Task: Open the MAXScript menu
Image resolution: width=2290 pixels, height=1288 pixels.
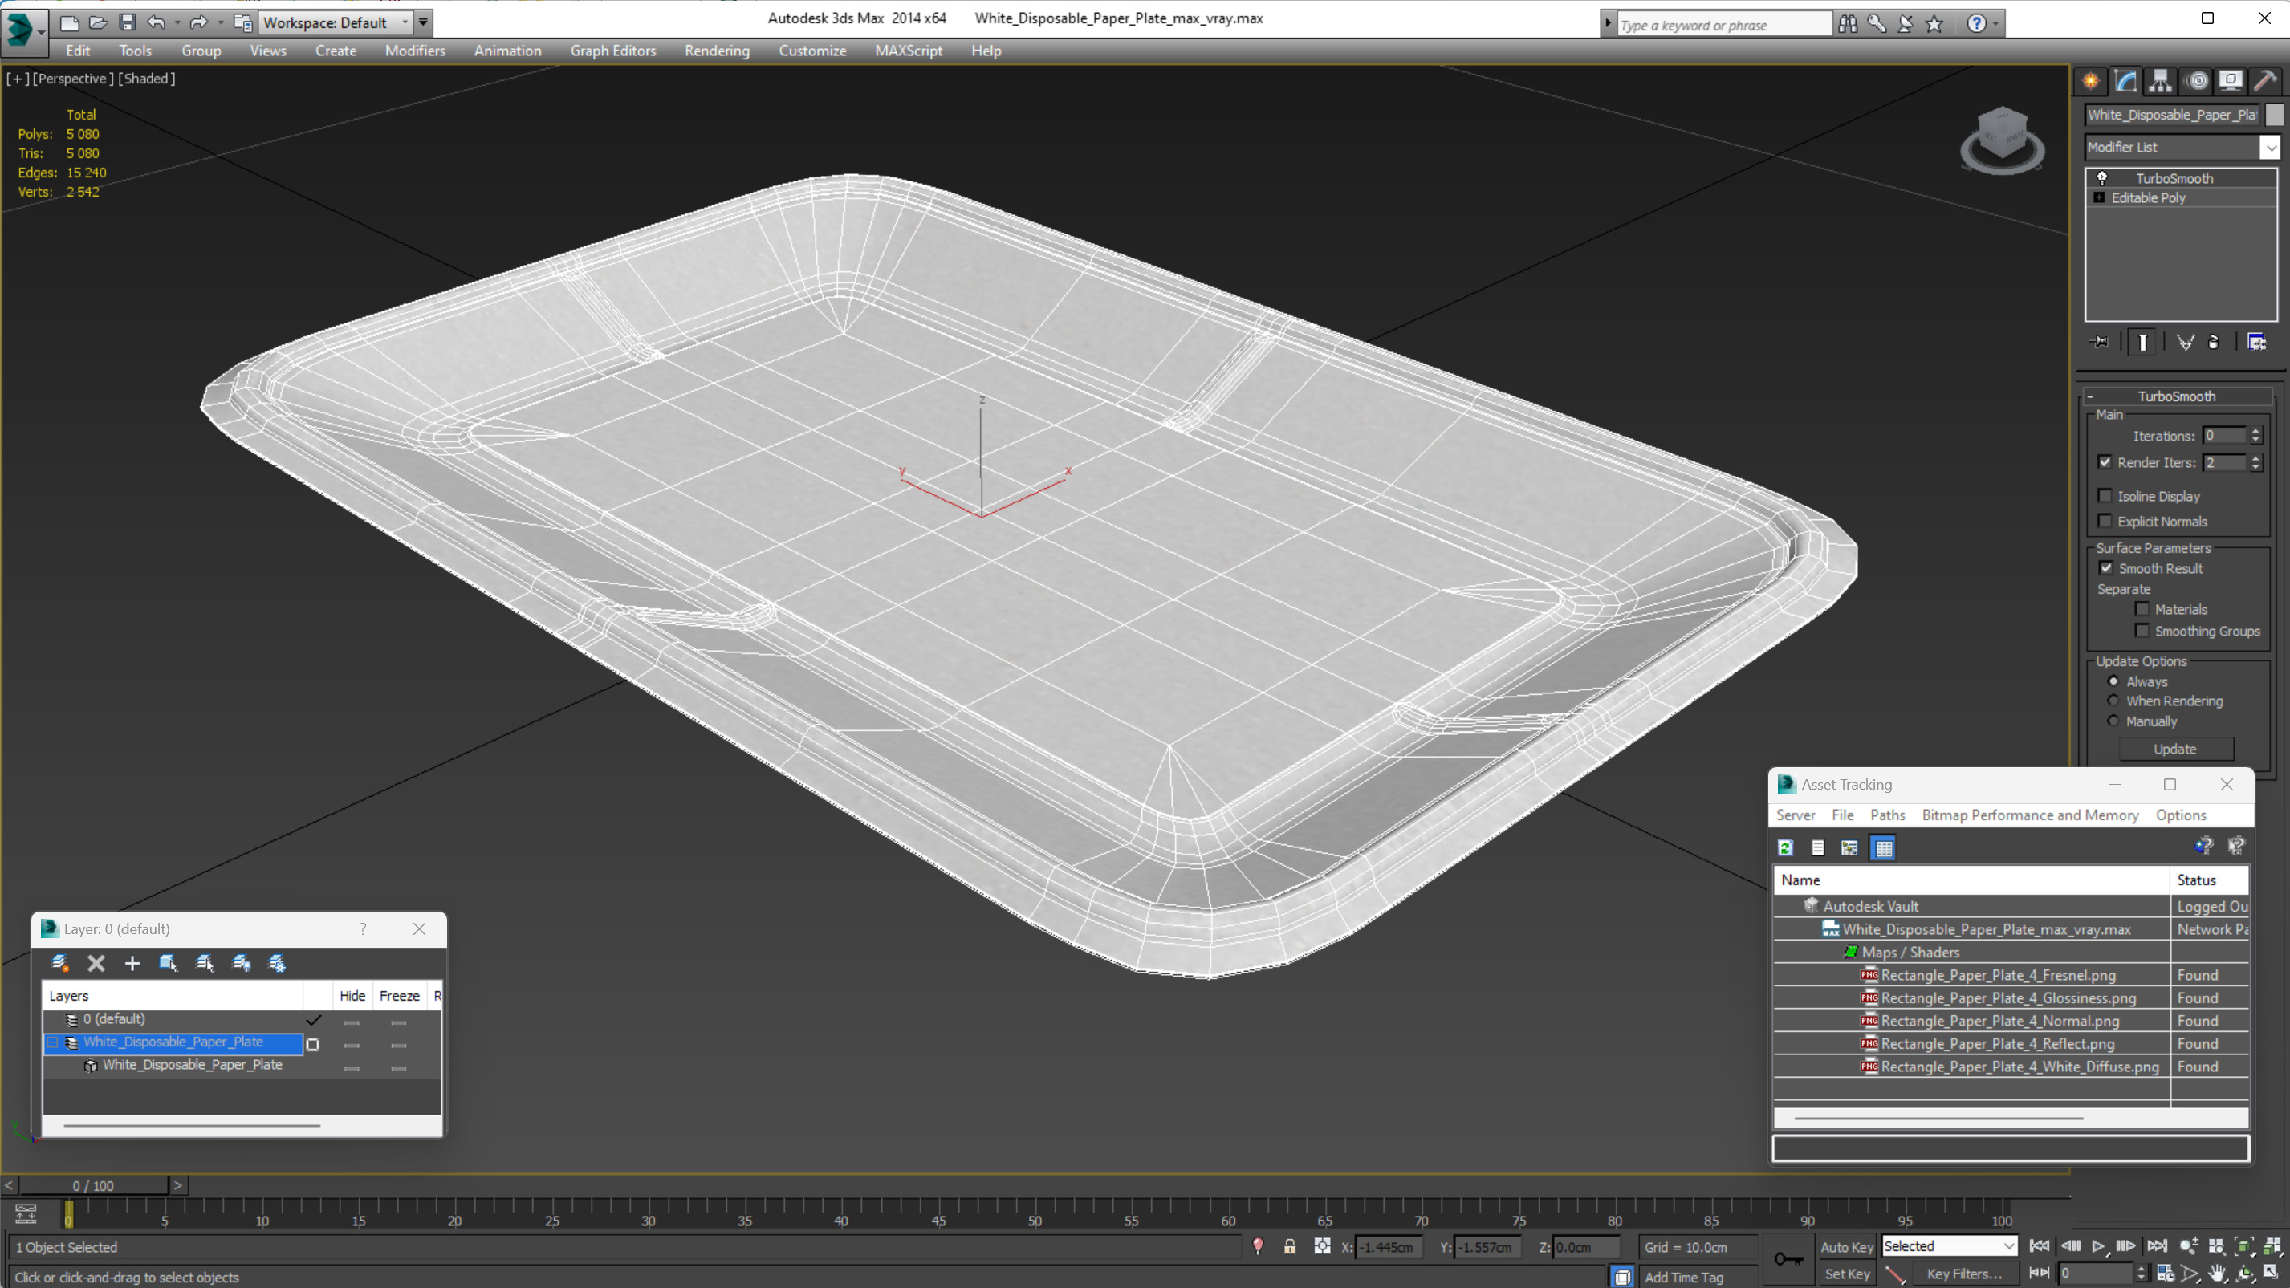Action: click(x=908, y=51)
